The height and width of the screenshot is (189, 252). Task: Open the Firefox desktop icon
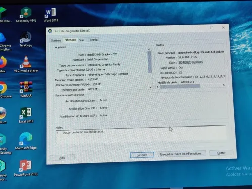coord(3,64)
